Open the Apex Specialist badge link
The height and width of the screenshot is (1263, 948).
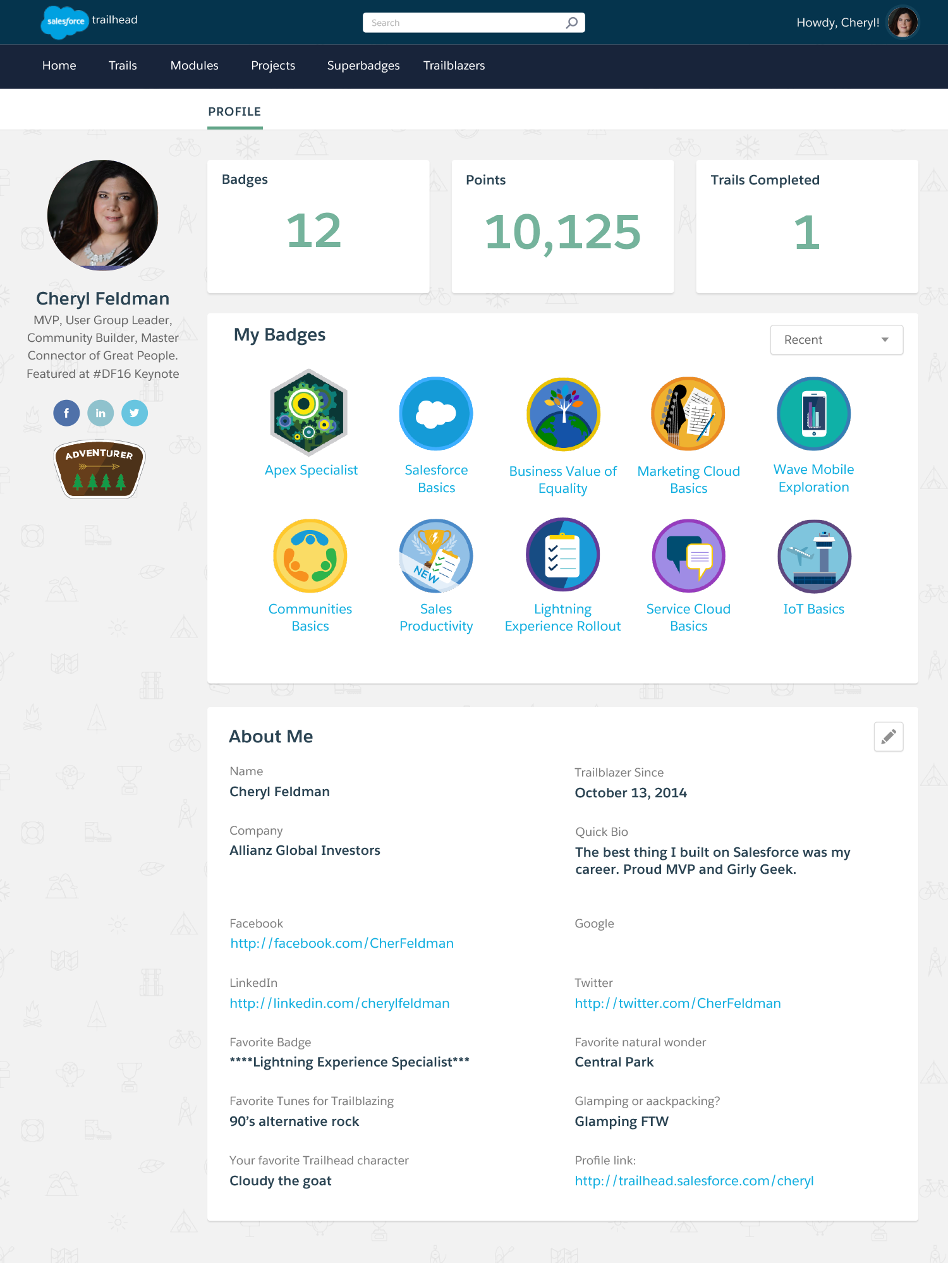(x=311, y=470)
